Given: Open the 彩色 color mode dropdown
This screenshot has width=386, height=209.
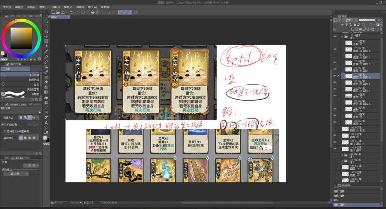Looking at the screenshot, I should [x=16, y=174].
